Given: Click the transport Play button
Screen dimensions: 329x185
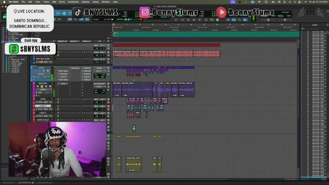Looking at the screenshot, I should (212, 20).
